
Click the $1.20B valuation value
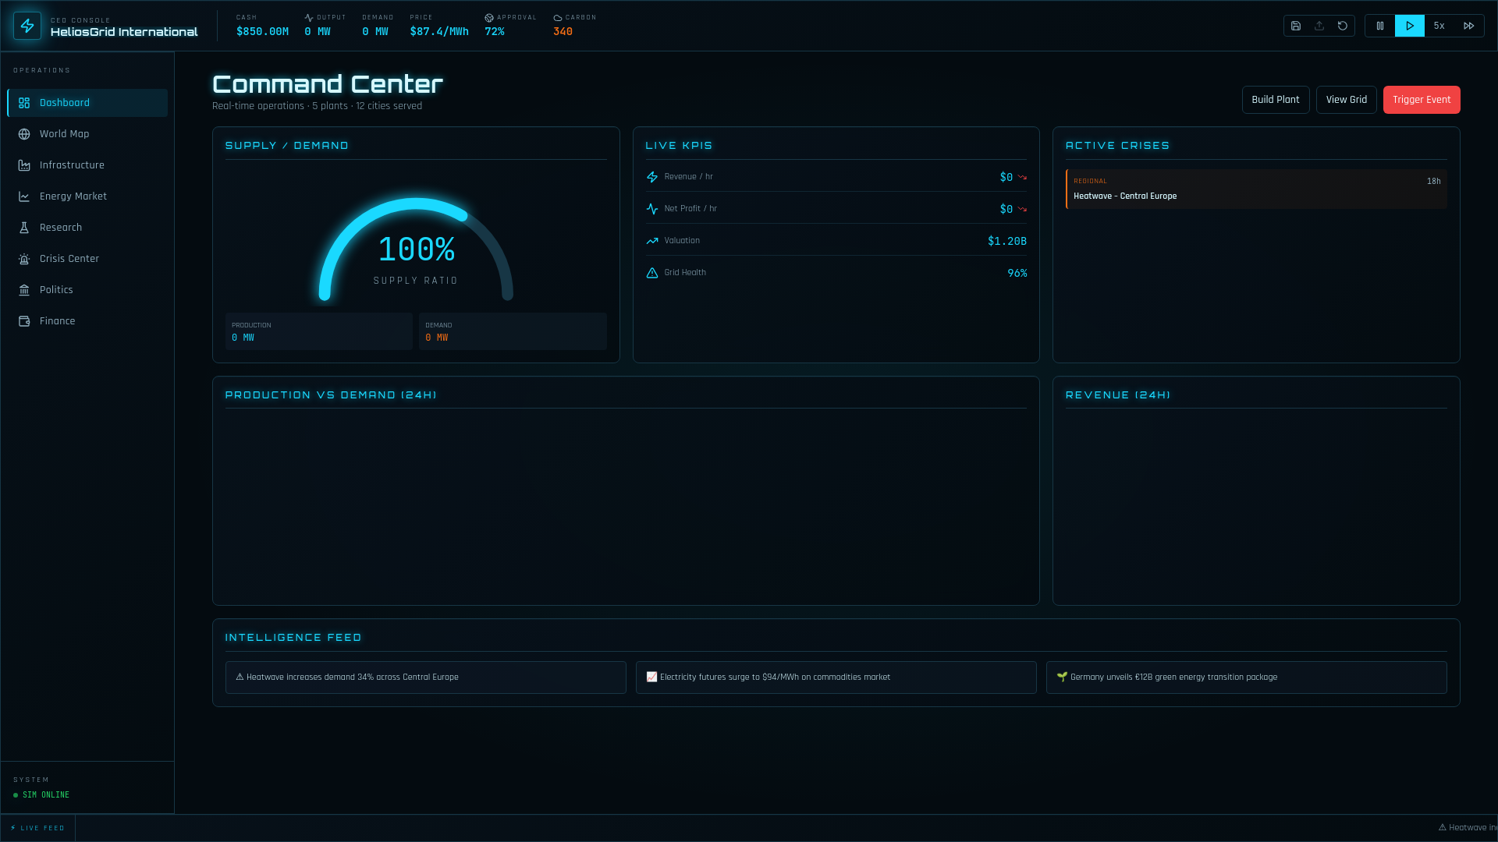click(1007, 241)
